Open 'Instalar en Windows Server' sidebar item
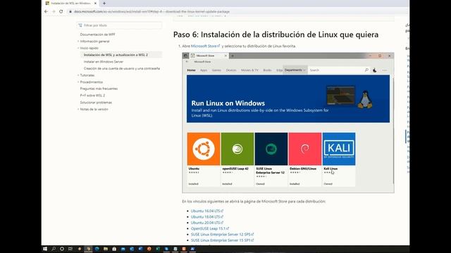The width and height of the screenshot is (451, 253). (x=104, y=62)
